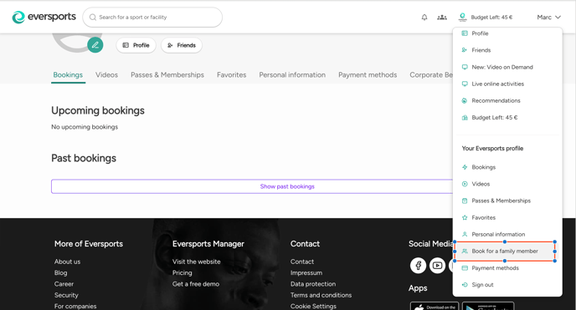Click the Budget Left icon in menu
Screen dimensions: 576x310
point(465,118)
